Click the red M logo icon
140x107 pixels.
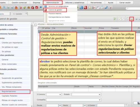pos(37,8)
